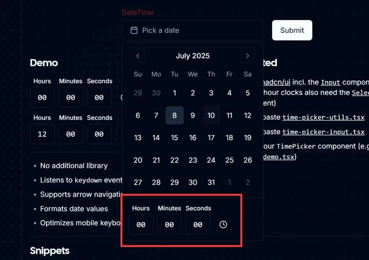The image size is (369, 260).
Task: Open the time-picker-utils.tsx link
Action: [323, 117]
